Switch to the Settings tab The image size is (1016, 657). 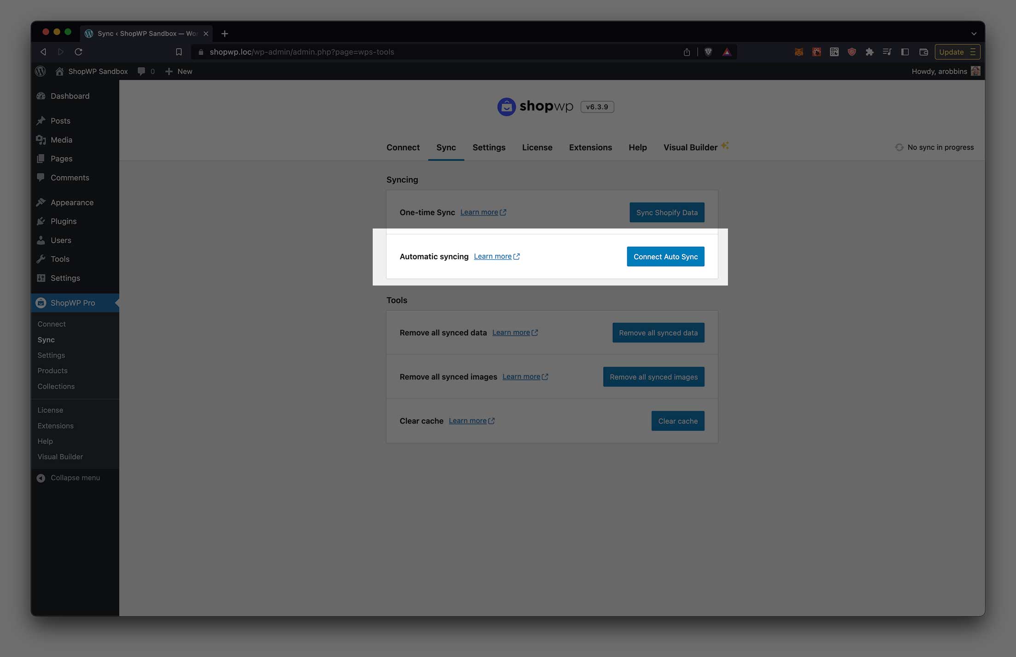coord(489,148)
